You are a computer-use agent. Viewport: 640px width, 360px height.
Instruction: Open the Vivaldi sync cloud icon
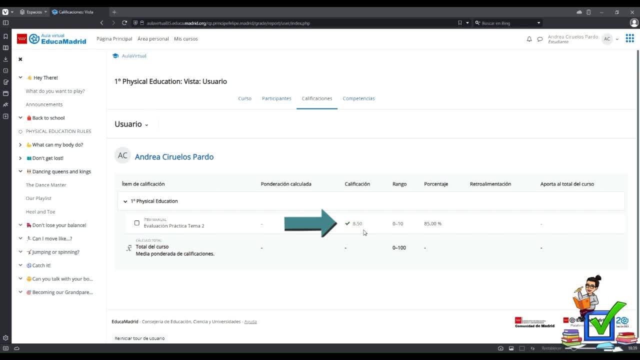[579, 12]
